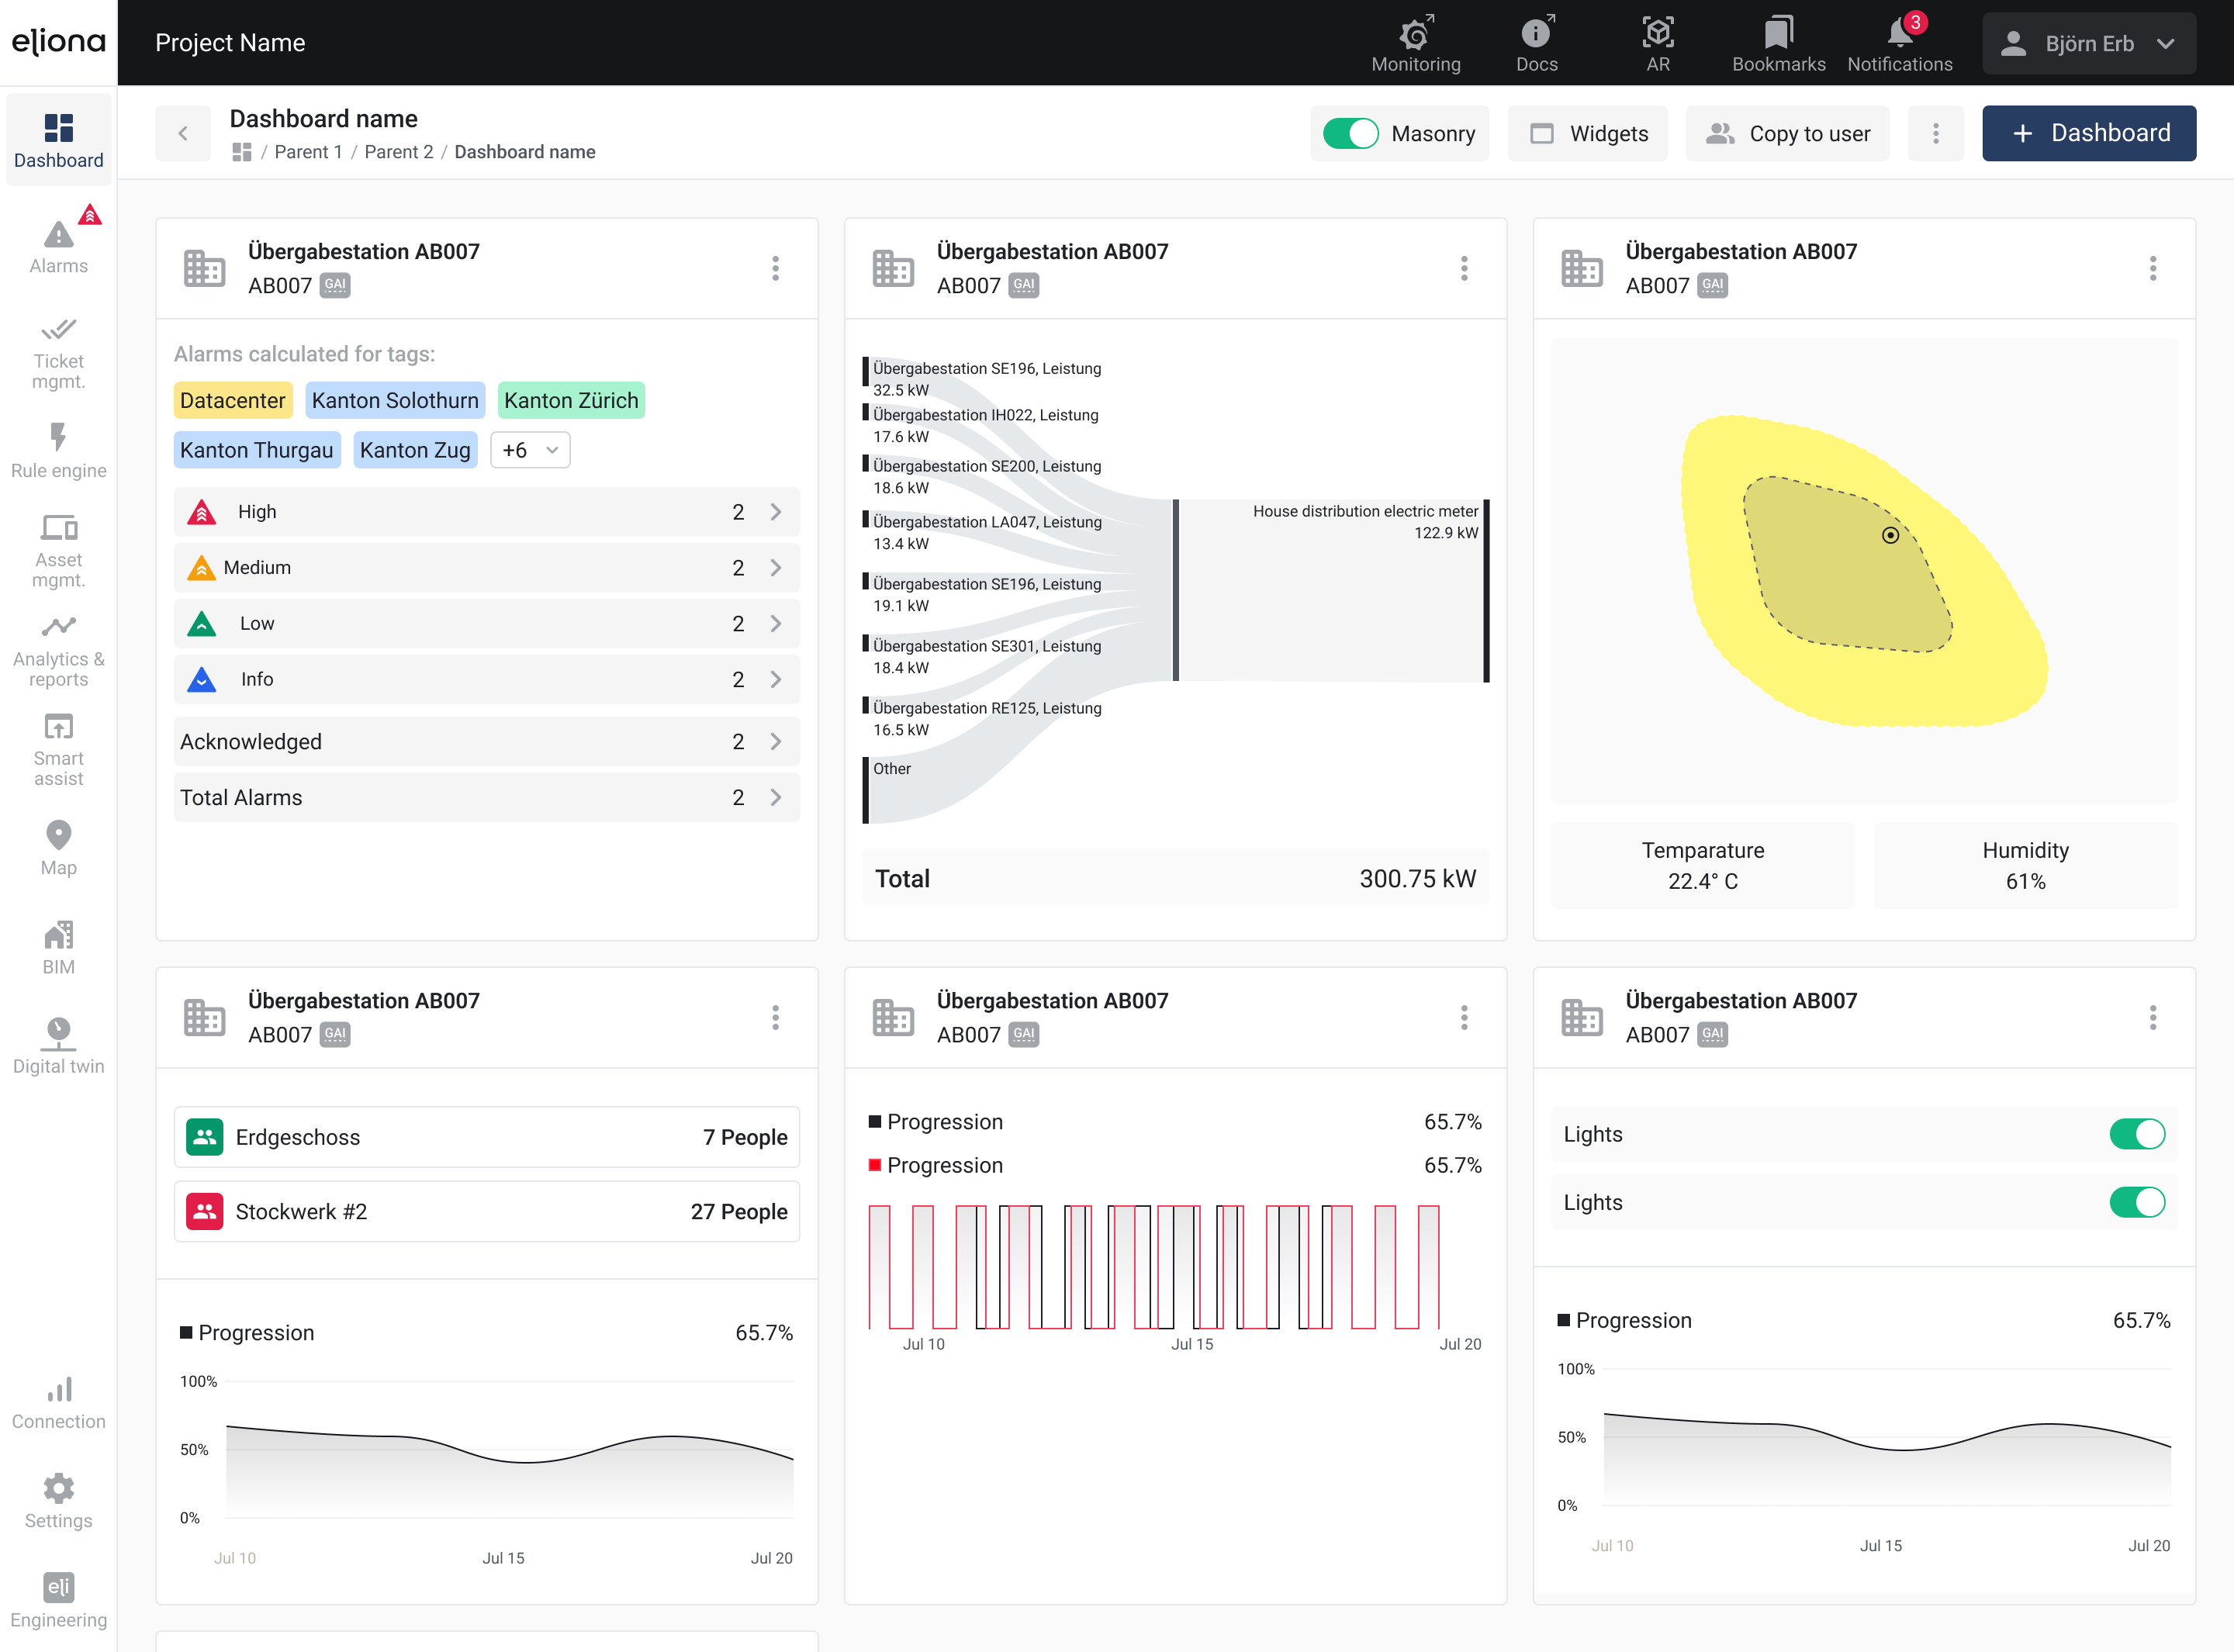Click the heatmap sensor point marker
The image size is (2234, 1652).
pos(1890,535)
